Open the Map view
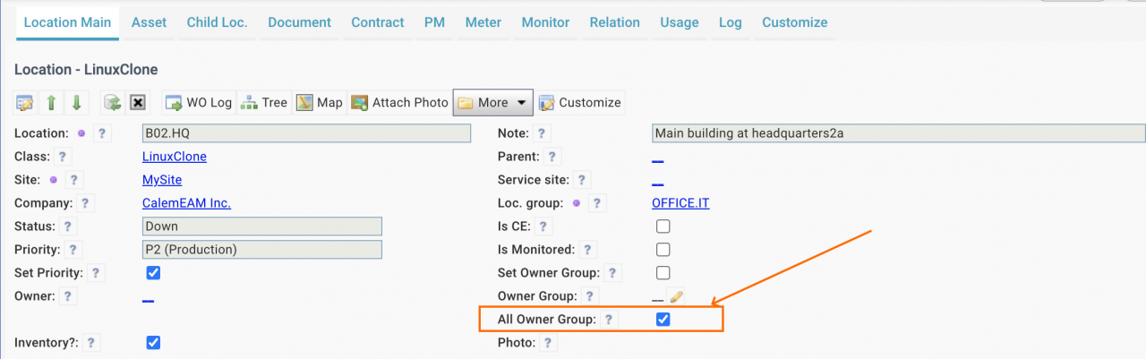This screenshot has width=1146, height=359. [x=320, y=102]
